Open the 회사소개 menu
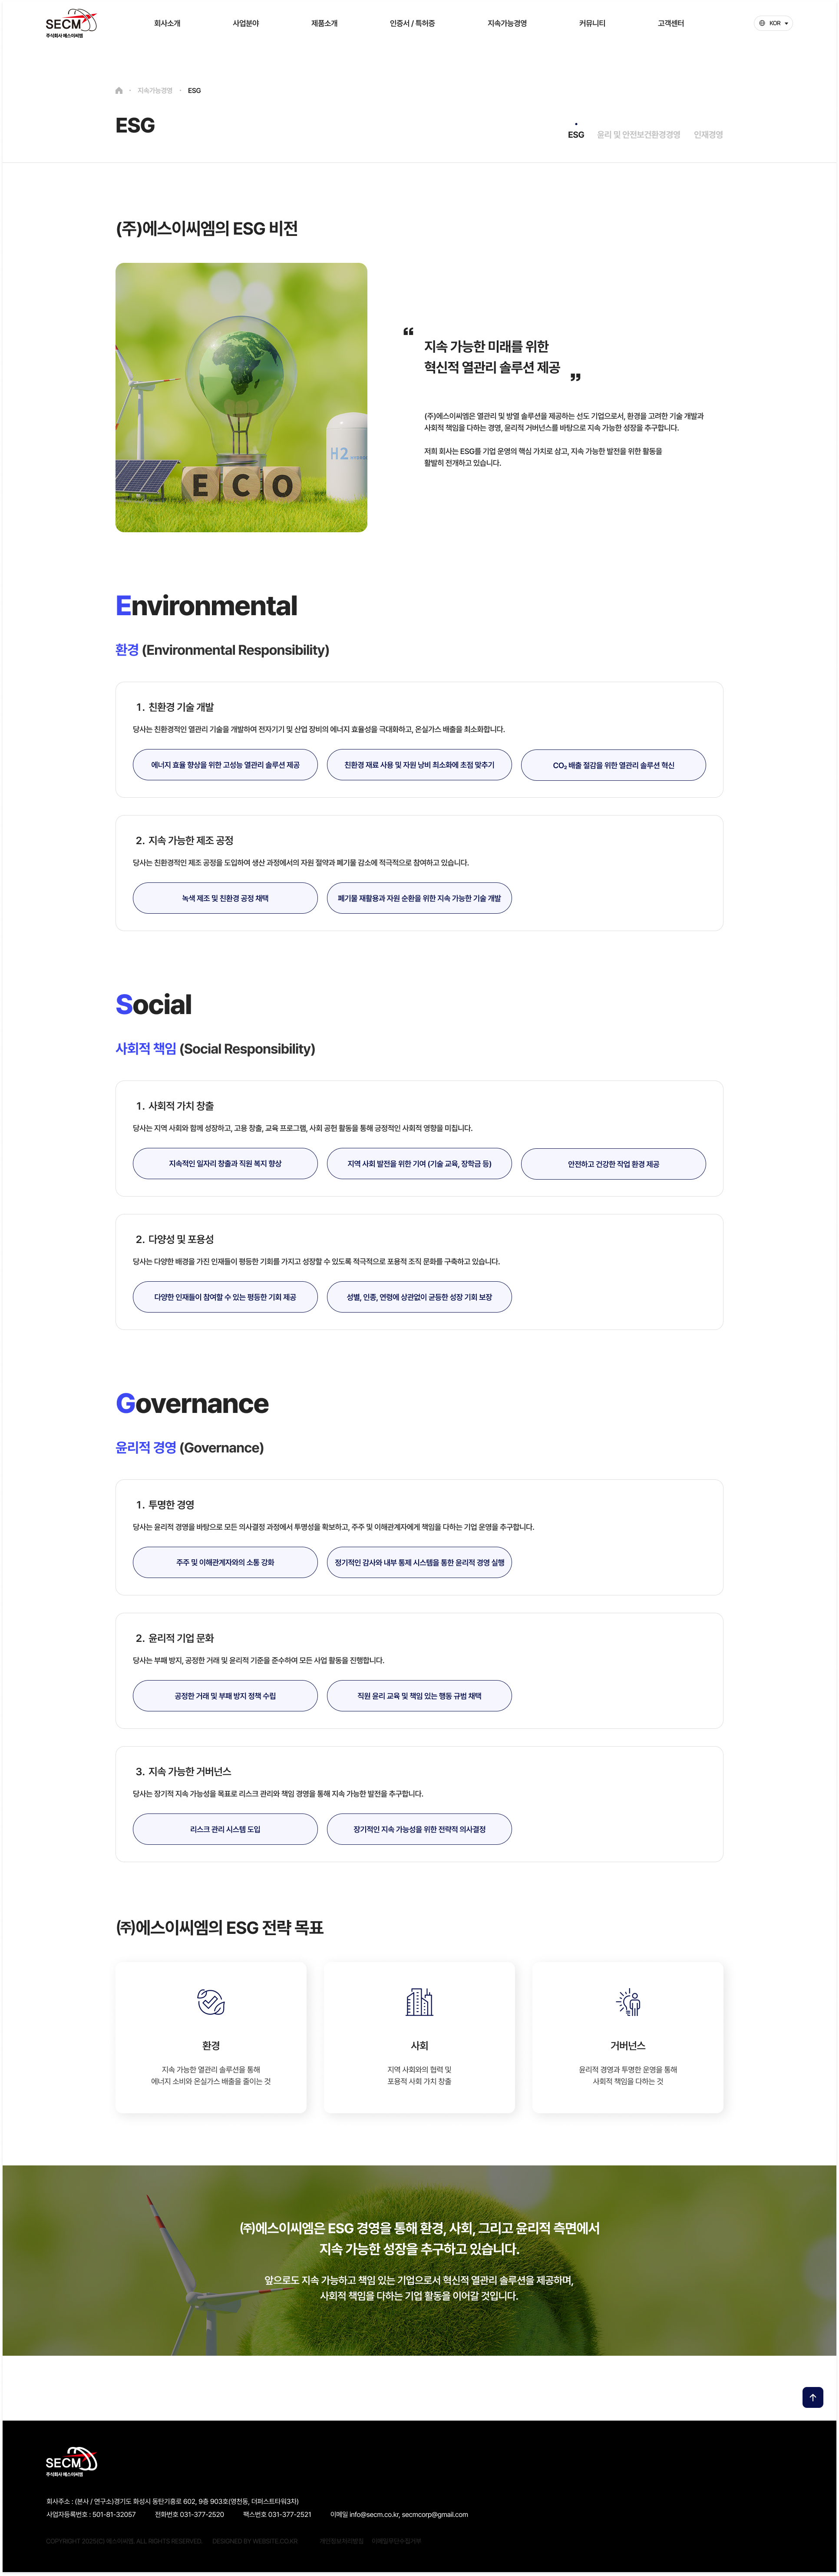 (x=167, y=23)
